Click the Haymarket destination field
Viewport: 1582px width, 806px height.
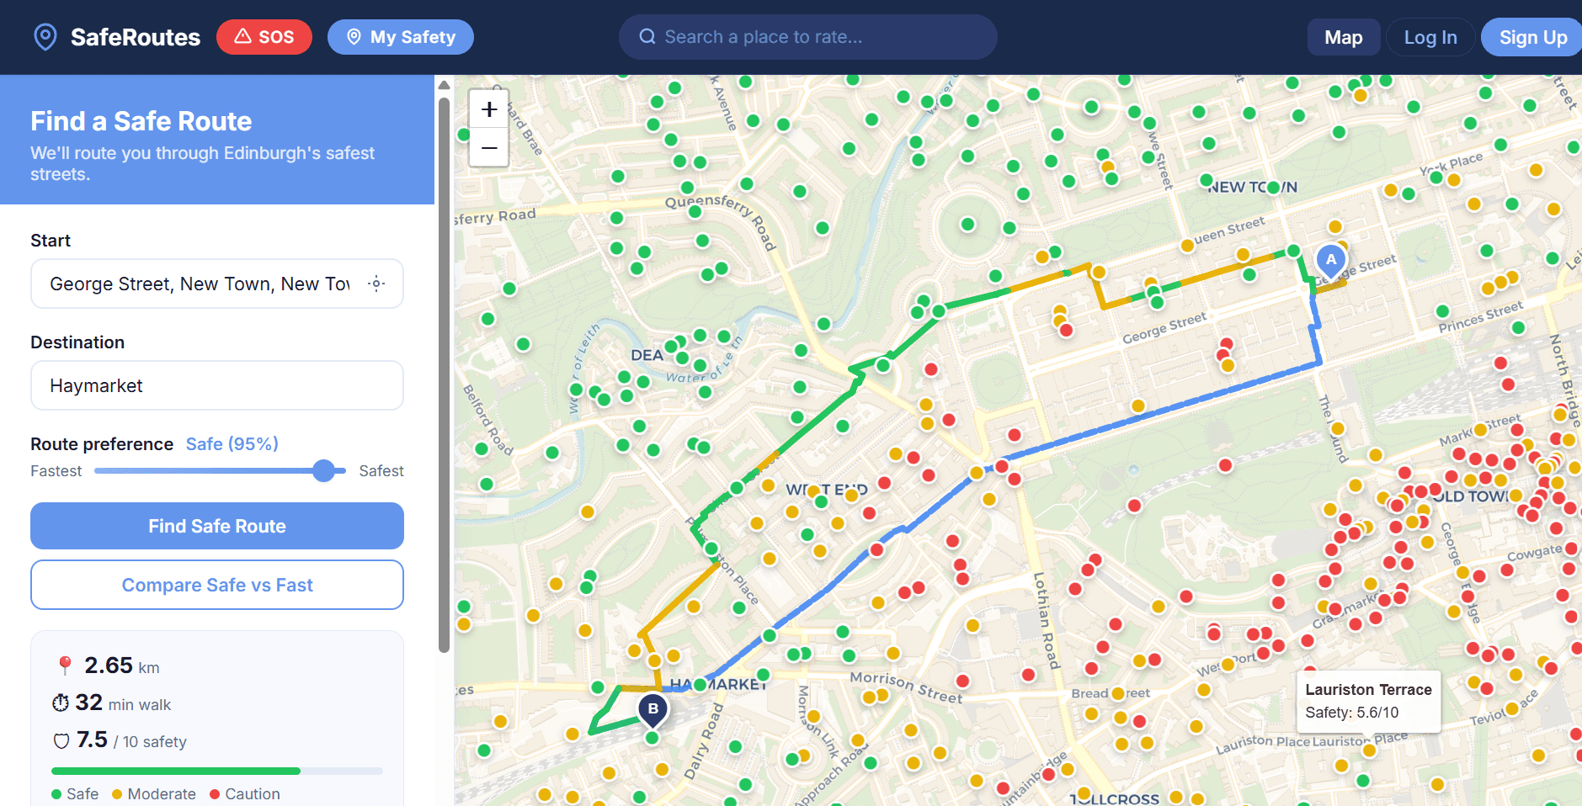pos(217,385)
